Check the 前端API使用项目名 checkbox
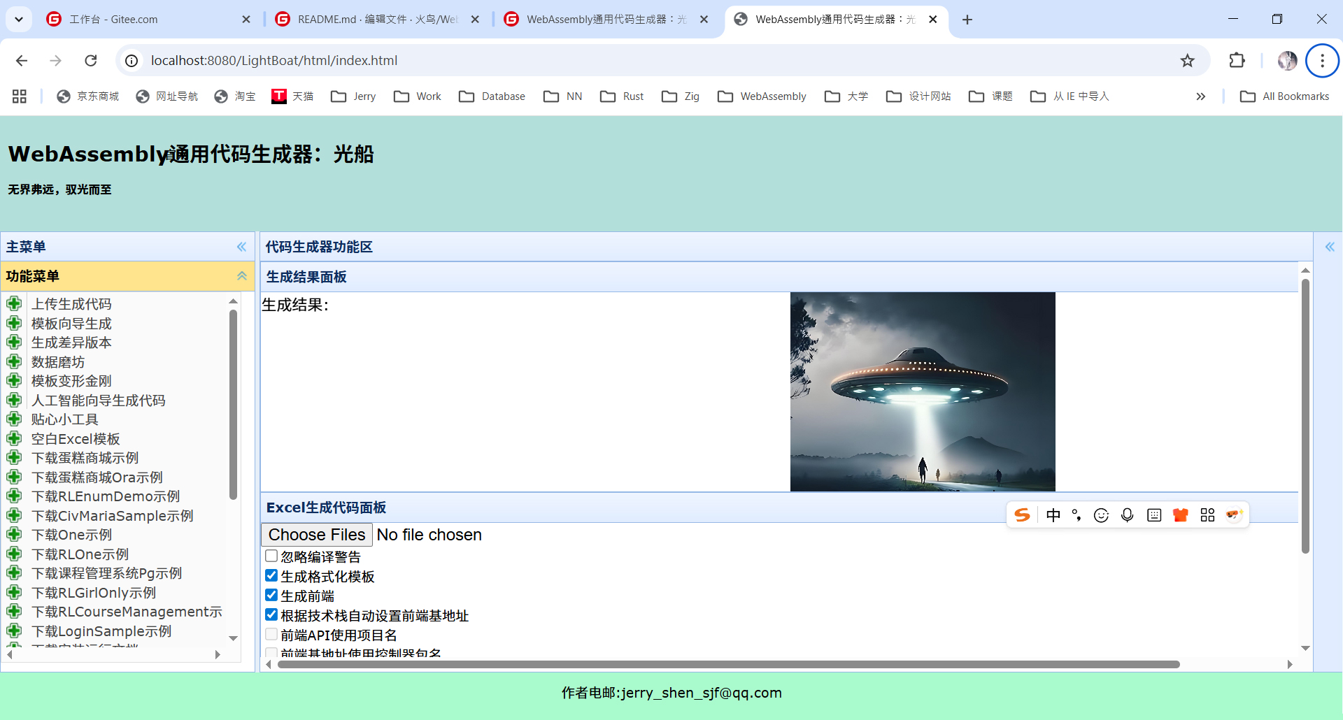Screen dimensions: 1343x720 [x=271, y=633]
